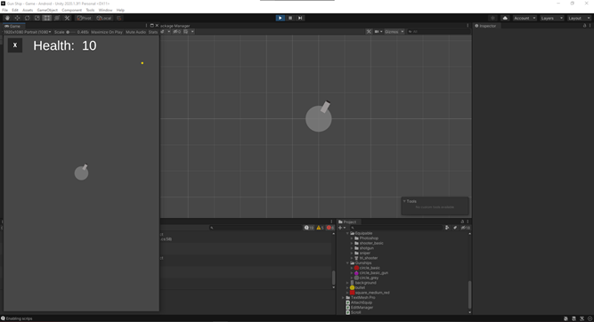The height and width of the screenshot is (322, 594).
Task: Click search by type icon in Project
Action: tap(447, 228)
